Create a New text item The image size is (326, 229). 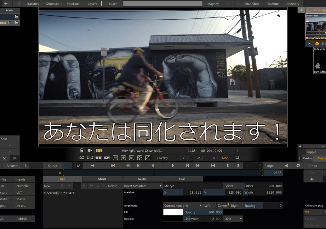47,186
